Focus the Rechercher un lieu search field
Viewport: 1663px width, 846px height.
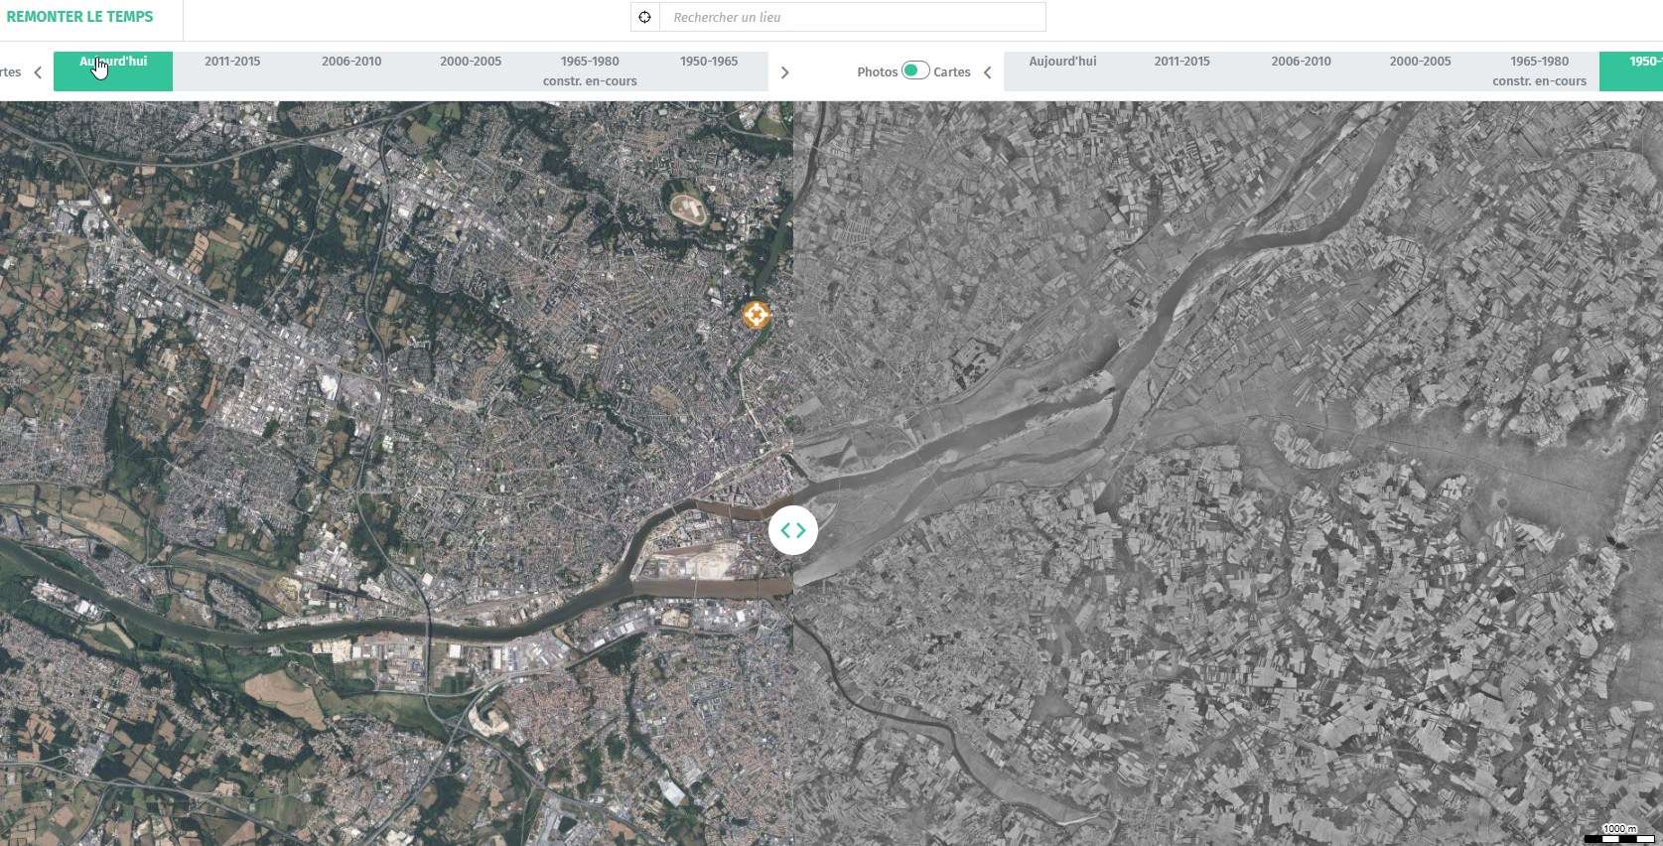[x=854, y=17]
